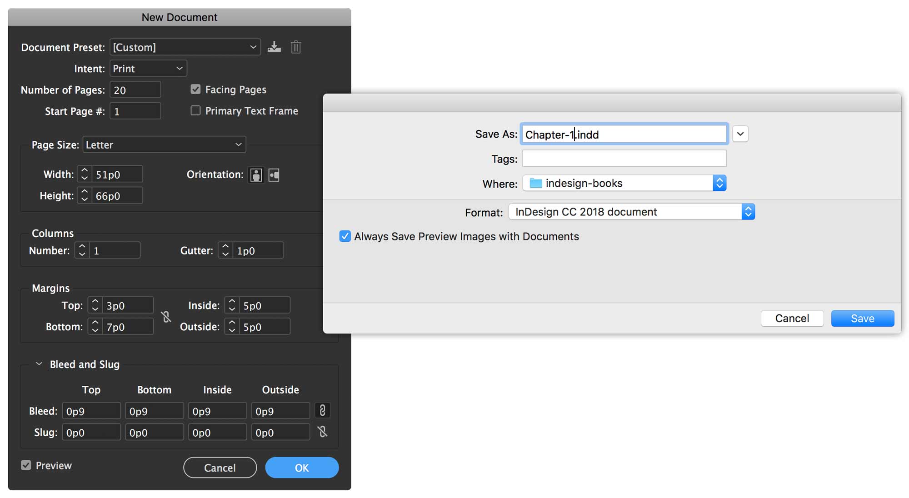
Task: Click the Height value field
Action: (x=117, y=195)
